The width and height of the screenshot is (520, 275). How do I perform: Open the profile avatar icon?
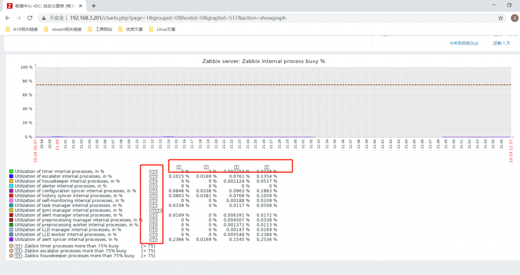[x=515, y=18]
